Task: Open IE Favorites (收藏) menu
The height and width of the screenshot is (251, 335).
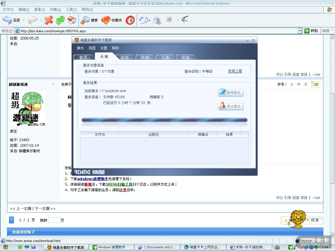Action: click(55, 9)
